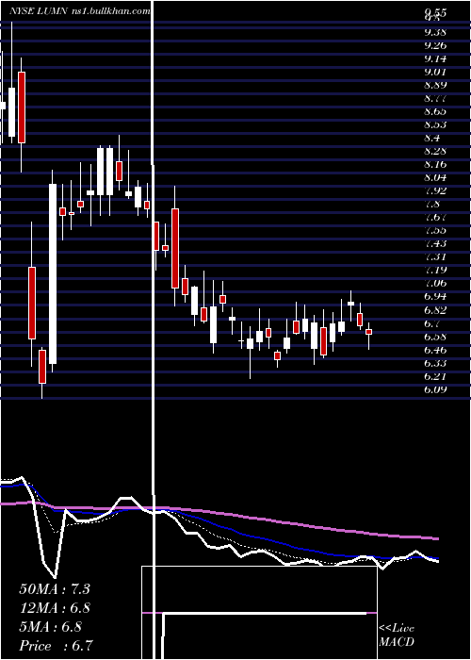The image size is (471, 660).
Task: Click the 6.21 price axis label
Action: 435,376
